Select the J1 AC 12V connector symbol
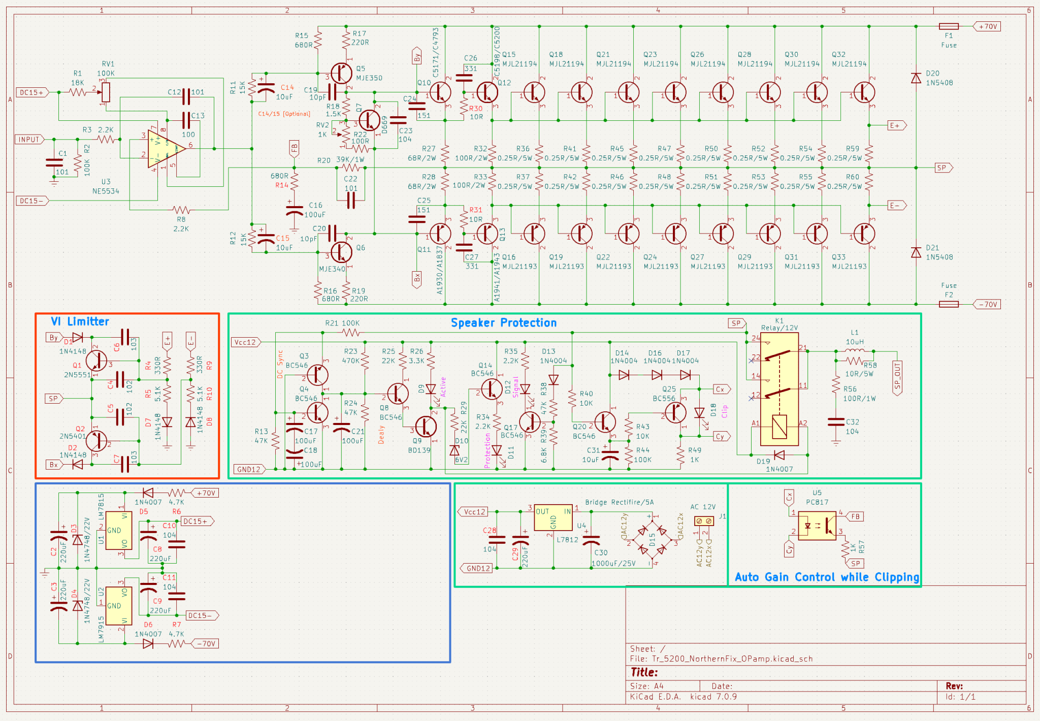This screenshot has height=721, width=1040. click(704, 521)
